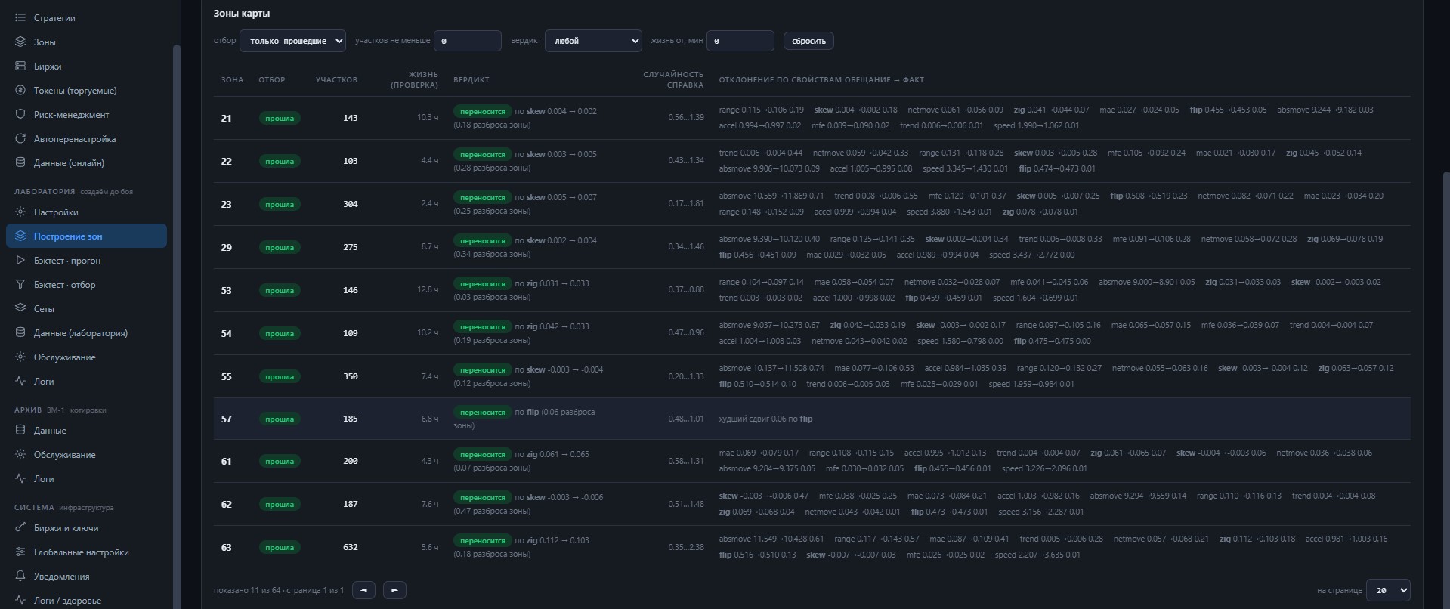Image resolution: width=1450 pixels, height=609 pixels.
Task: Click the Глобальные настройки sliders icon
Action: [20, 552]
